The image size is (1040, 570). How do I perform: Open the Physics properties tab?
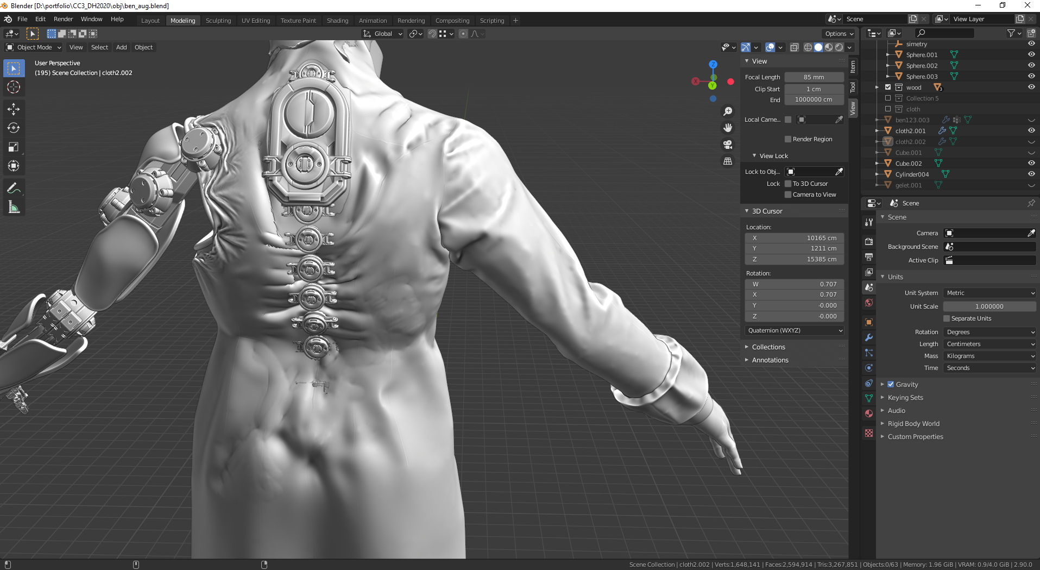869,368
